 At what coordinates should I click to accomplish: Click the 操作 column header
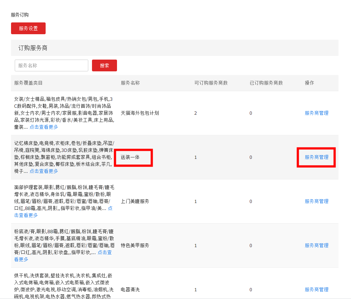309,83
